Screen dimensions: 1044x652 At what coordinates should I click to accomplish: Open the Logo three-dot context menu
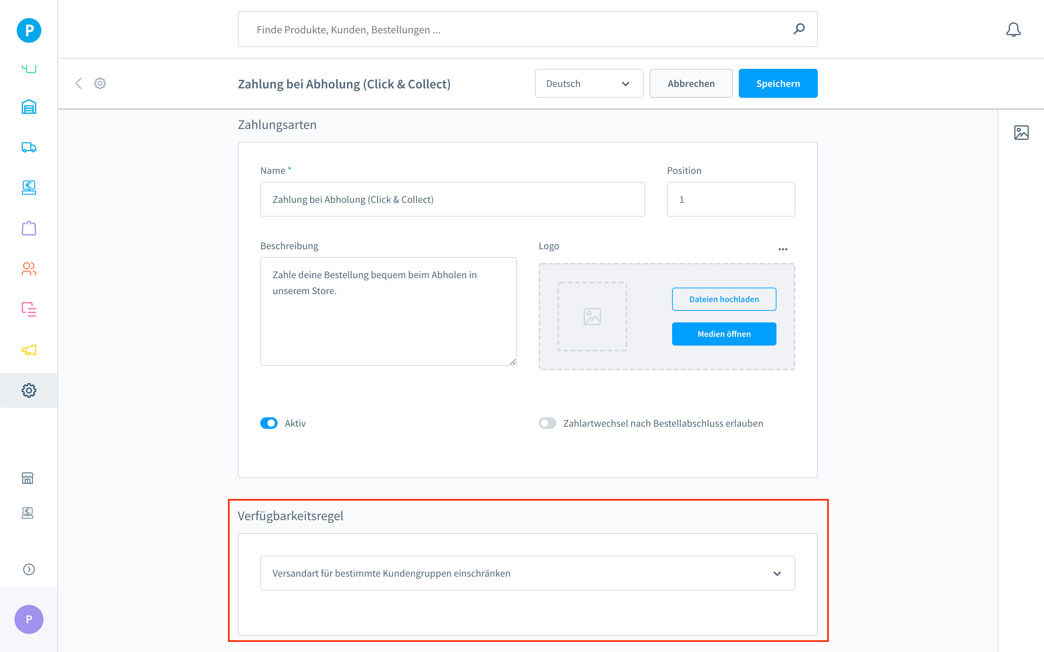click(x=783, y=249)
